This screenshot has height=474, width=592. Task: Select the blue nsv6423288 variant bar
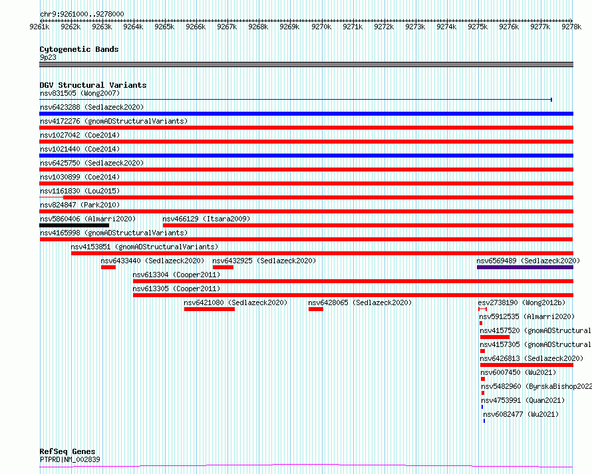pyautogui.click(x=306, y=114)
